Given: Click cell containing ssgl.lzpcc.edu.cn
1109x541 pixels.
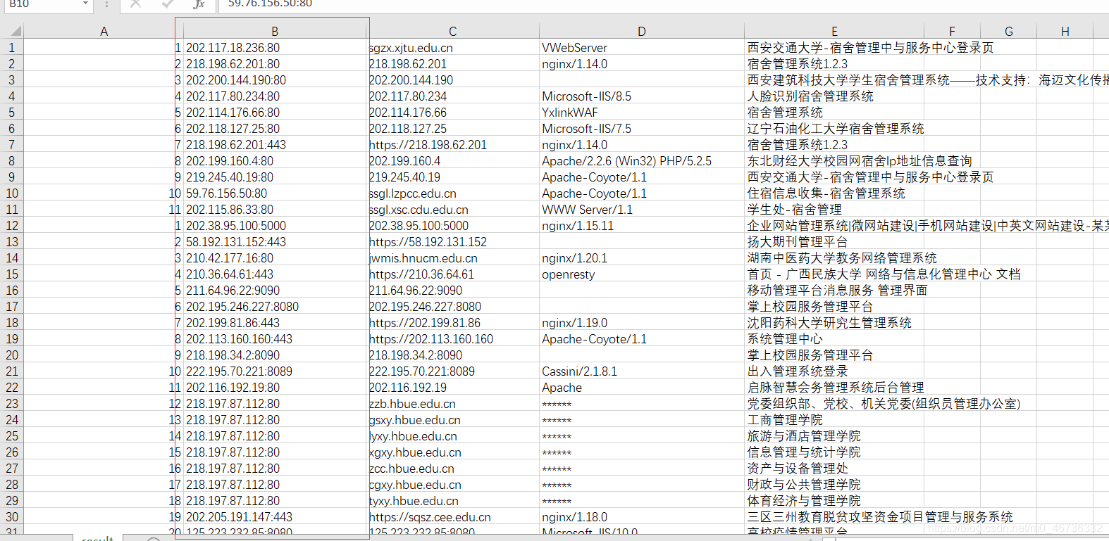Looking at the screenshot, I should point(453,193).
